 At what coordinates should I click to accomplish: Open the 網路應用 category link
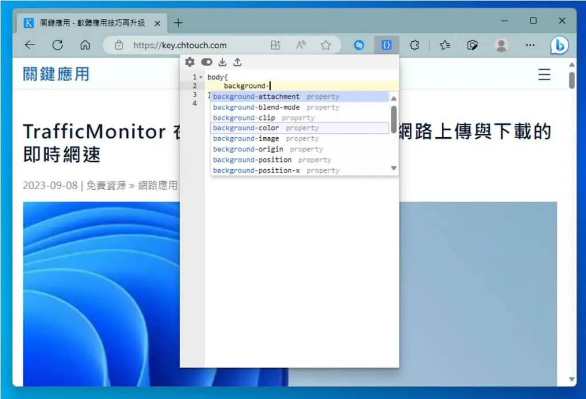coord(158,186)
